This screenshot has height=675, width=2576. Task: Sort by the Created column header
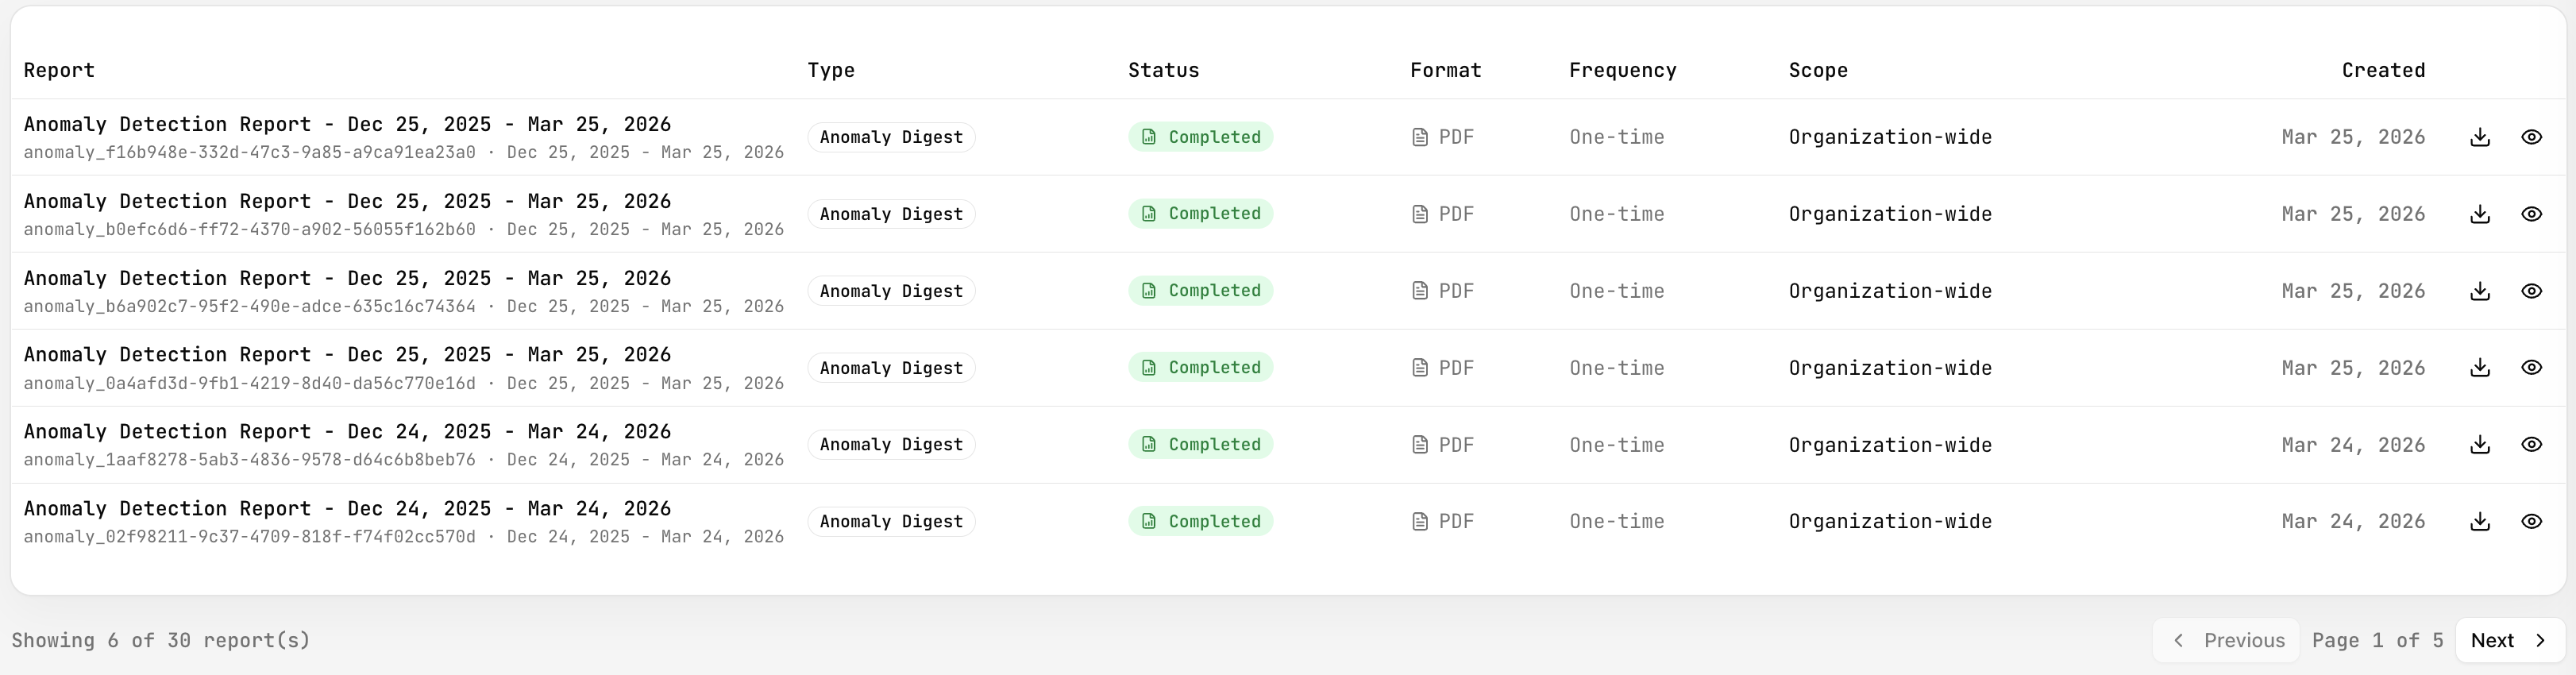coord(2384,70)
